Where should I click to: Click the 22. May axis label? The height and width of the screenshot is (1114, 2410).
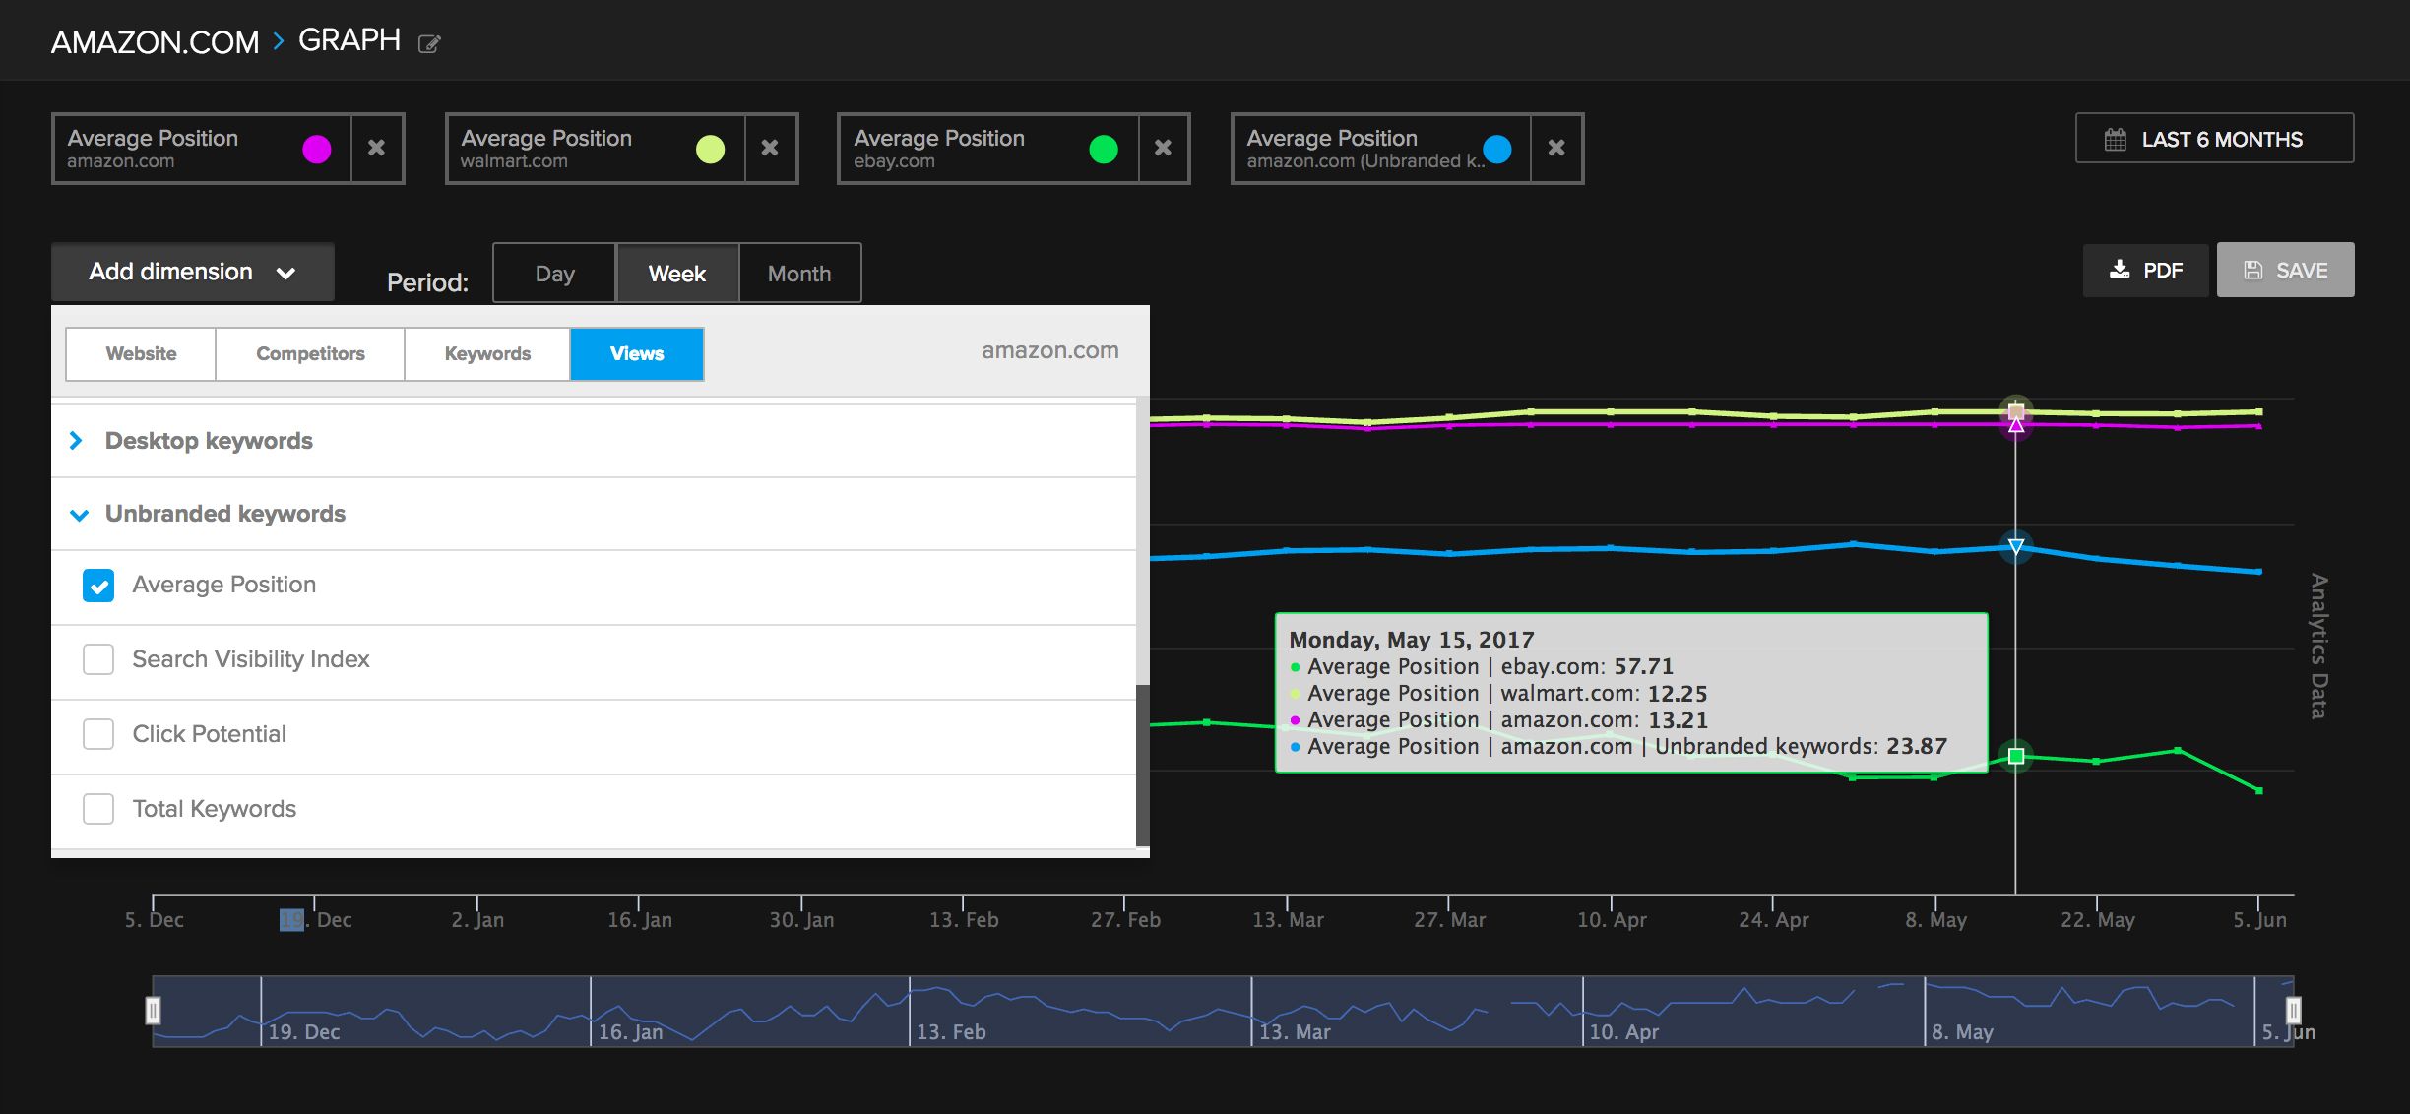2098,920
